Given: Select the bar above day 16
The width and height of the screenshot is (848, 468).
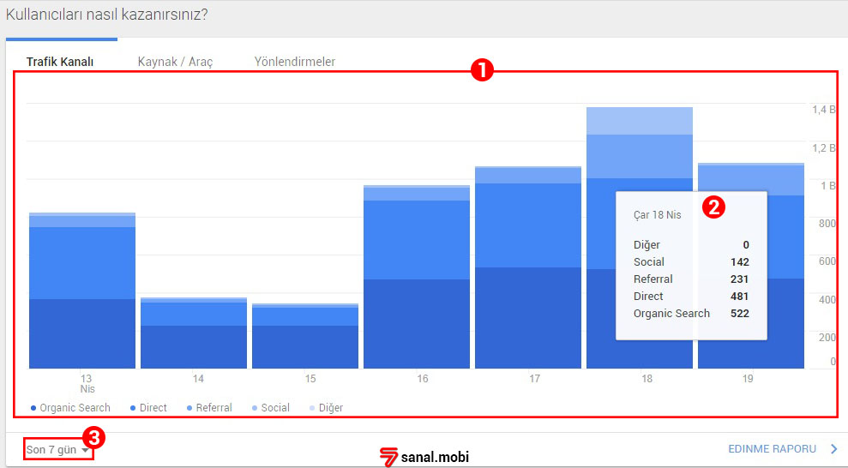Looking at the screenshot, I should [x=417, y=279].
